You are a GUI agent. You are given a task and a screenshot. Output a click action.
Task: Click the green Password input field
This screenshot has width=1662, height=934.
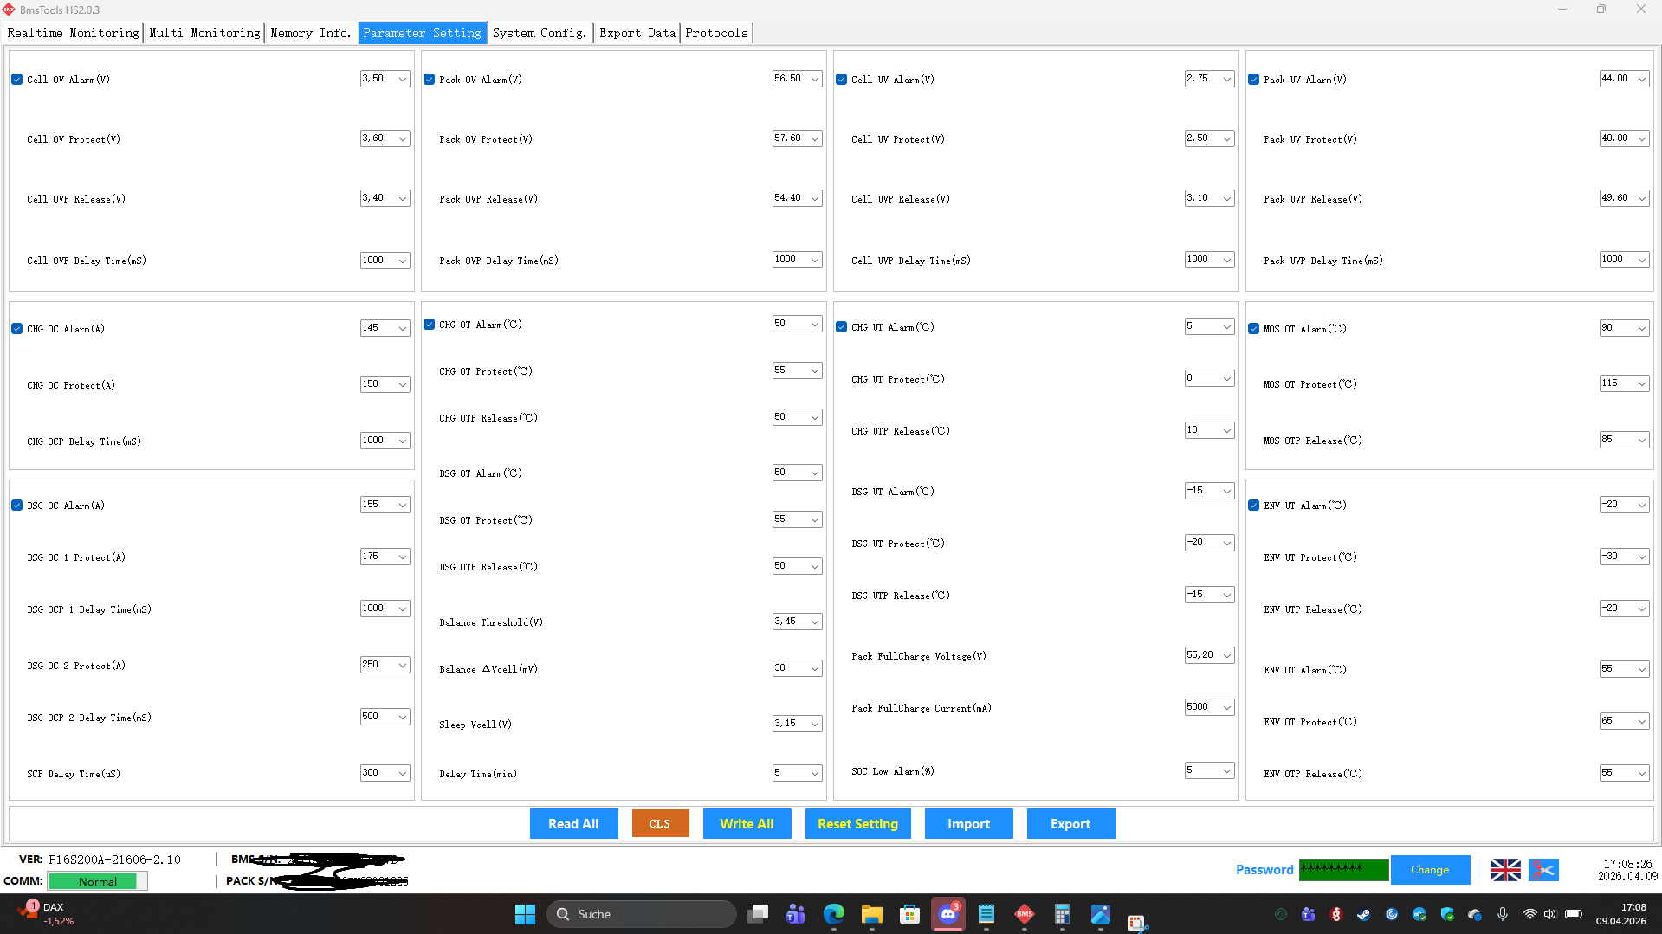[x=1343, y=869]
